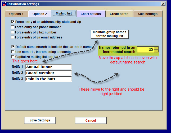Click the application icon in title bar

pos(4,4)
